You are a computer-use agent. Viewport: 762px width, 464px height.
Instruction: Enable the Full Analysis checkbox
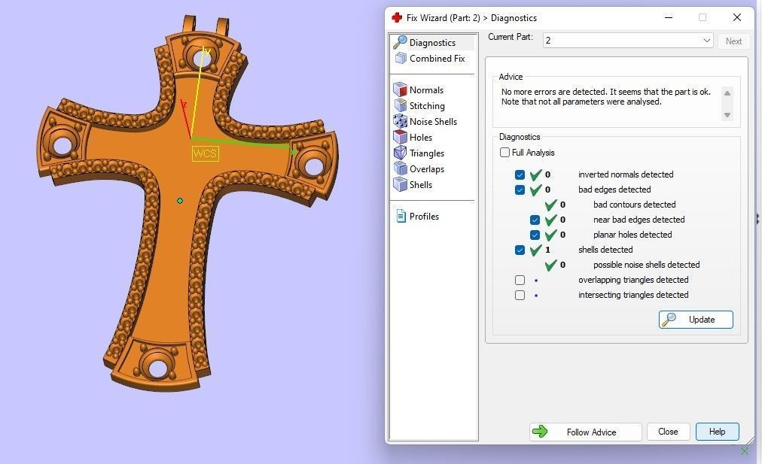pos(505,153)
